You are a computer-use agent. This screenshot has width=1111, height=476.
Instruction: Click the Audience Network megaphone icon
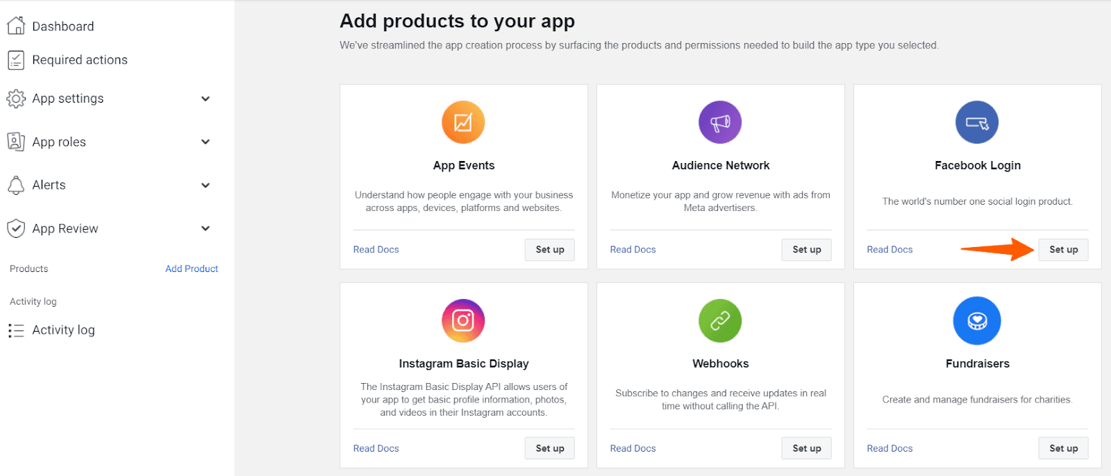719,121
